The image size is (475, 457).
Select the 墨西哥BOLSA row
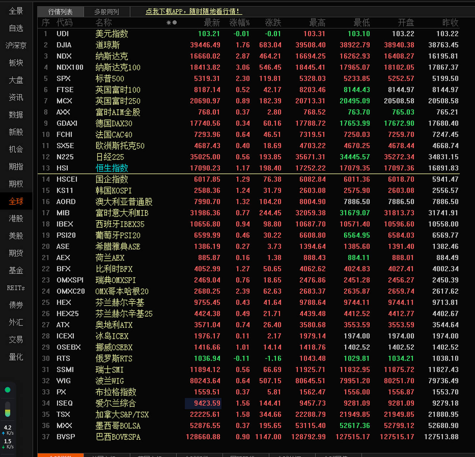pos(249,426)
